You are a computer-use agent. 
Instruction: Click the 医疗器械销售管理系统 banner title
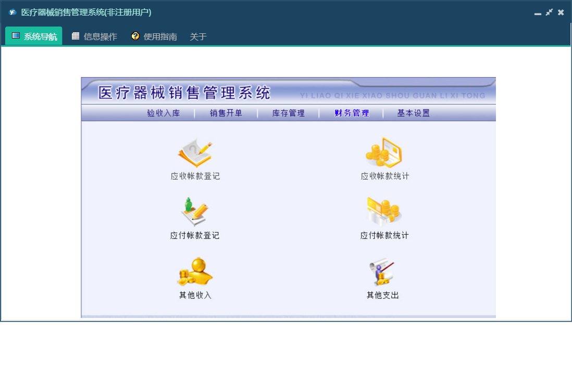coord(185,93)
